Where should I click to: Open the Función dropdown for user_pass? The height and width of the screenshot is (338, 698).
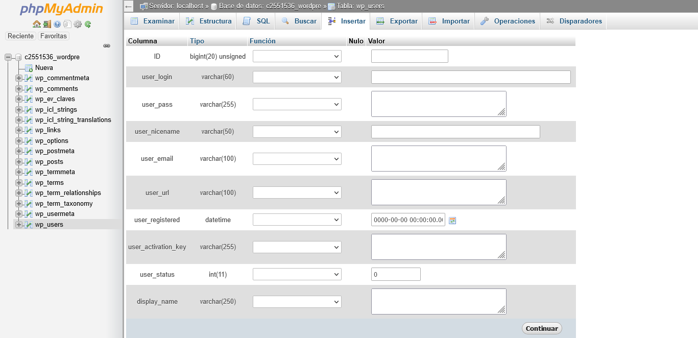(297, 104)
